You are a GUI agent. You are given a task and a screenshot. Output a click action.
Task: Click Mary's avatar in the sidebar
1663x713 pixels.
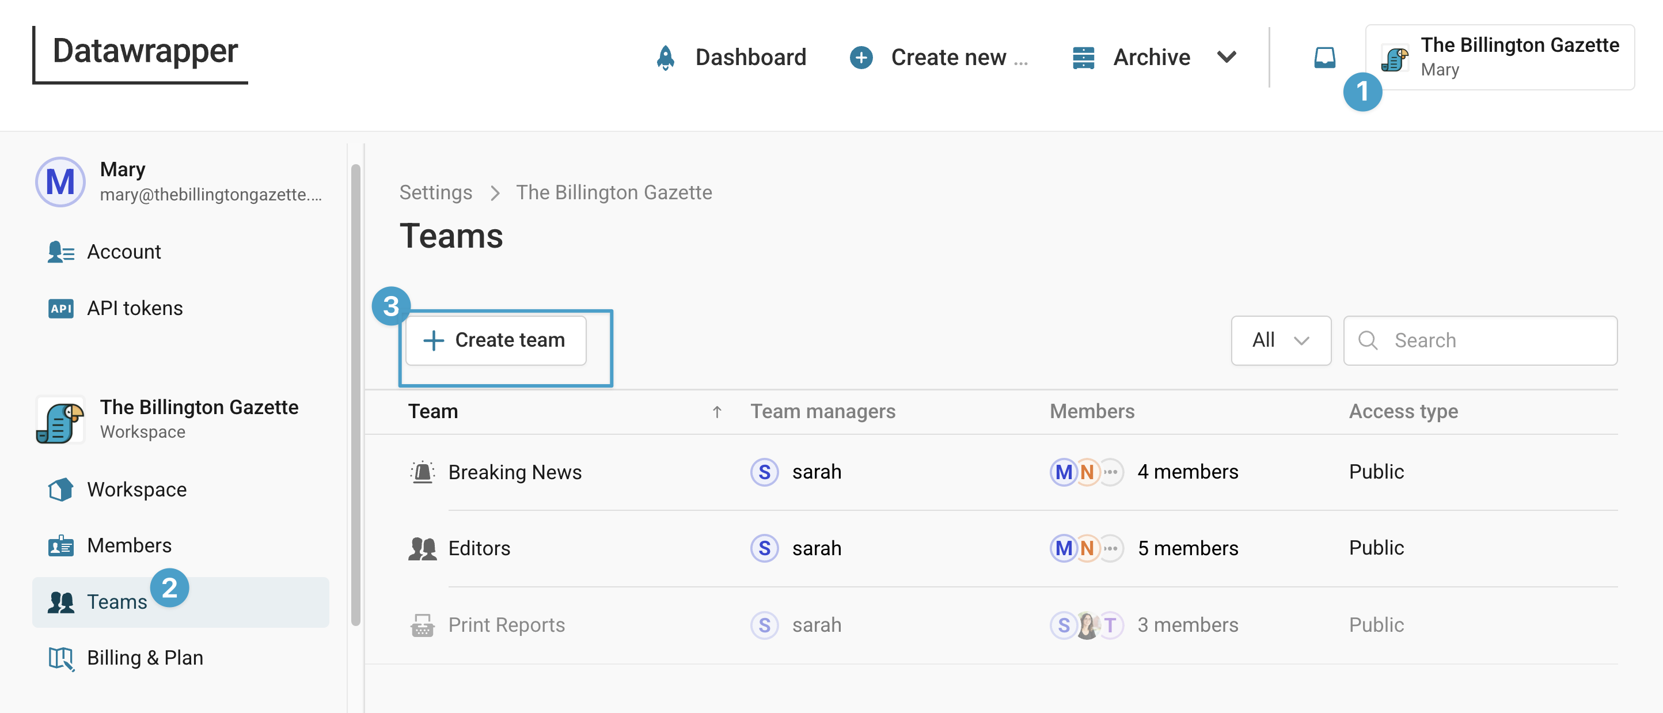tap(60, 182)
